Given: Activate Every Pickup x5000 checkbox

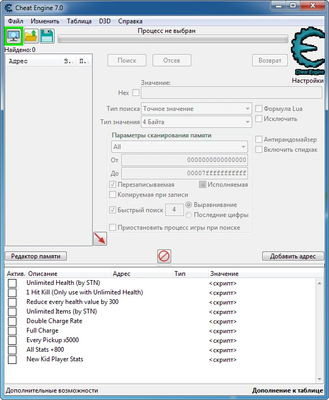Looking at the screenshot, I should [12, 341].
